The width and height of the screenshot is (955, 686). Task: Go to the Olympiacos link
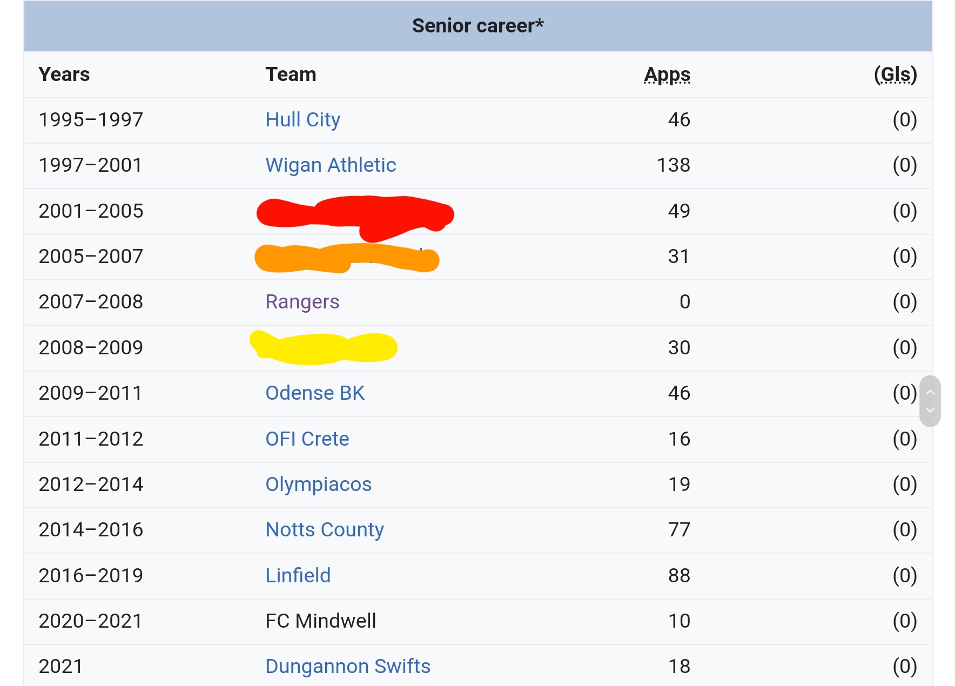tap(318, 484)
